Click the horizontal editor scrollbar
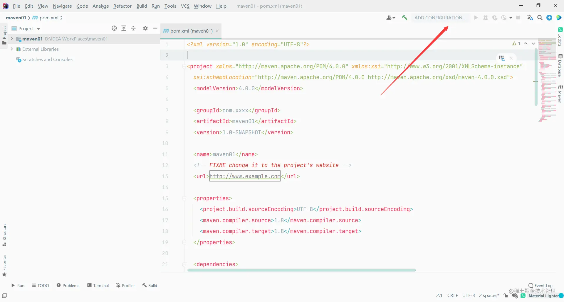564x302 pixels. tap(302, 270)
